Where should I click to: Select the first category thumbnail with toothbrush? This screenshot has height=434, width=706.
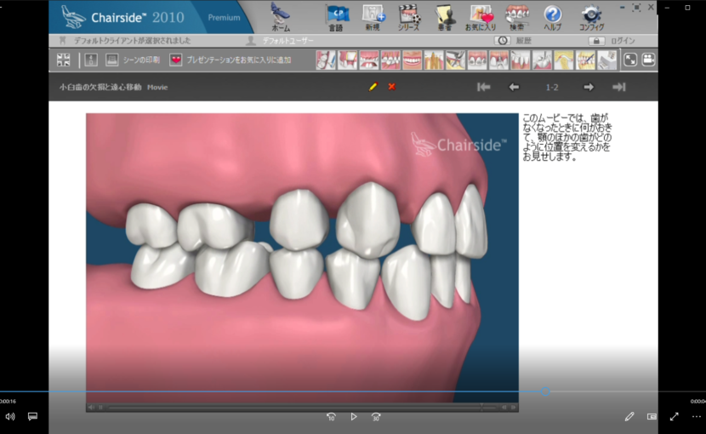[x=326, y=60]
